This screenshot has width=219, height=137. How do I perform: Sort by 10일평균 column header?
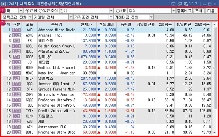184,25
